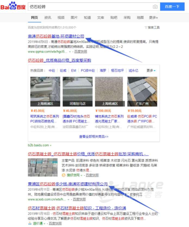Open the 地图 tab

pos(140,17)
